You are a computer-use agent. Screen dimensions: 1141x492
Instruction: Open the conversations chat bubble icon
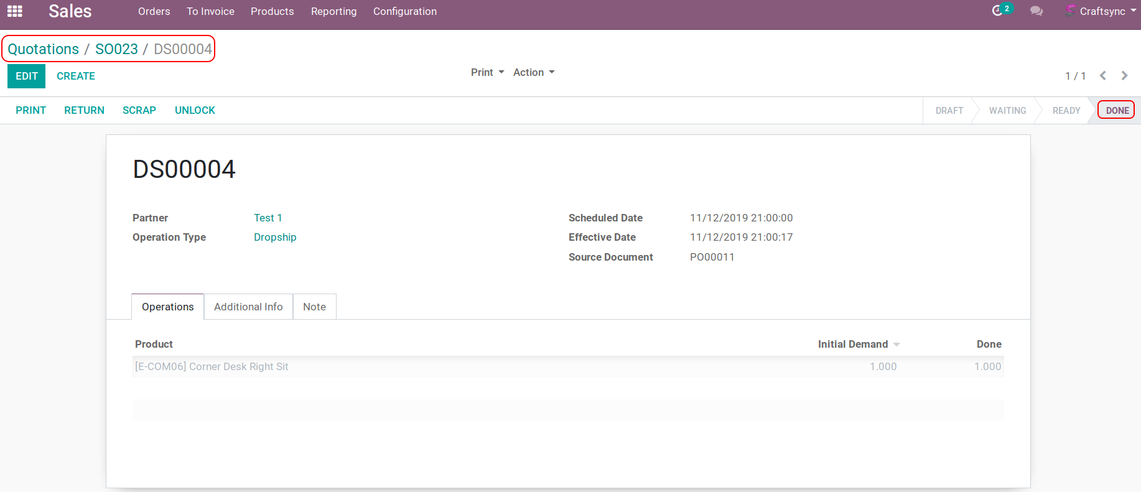point(1036,11)
